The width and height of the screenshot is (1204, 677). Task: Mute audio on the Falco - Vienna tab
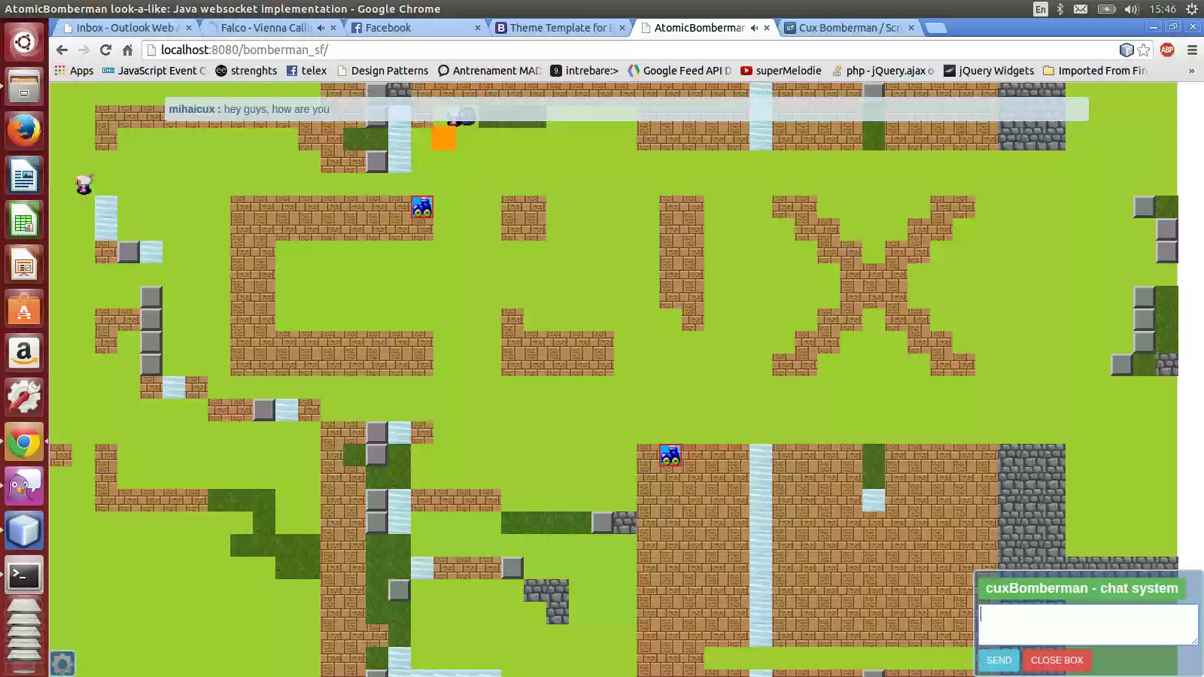point(322,28)
